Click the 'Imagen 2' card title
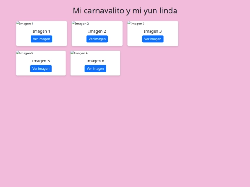Viewport: 250px width, 187px height. click(x=97, y=31)
